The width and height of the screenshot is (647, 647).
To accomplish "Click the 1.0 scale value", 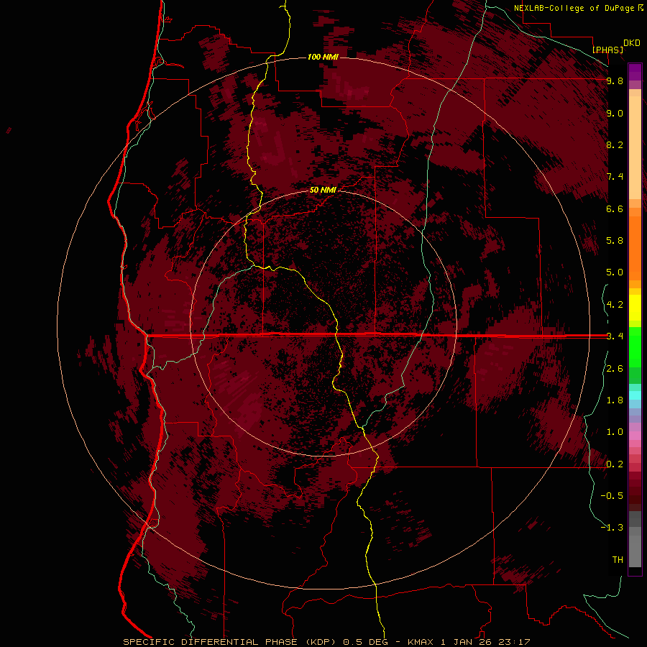I will [x=615, y=432].
